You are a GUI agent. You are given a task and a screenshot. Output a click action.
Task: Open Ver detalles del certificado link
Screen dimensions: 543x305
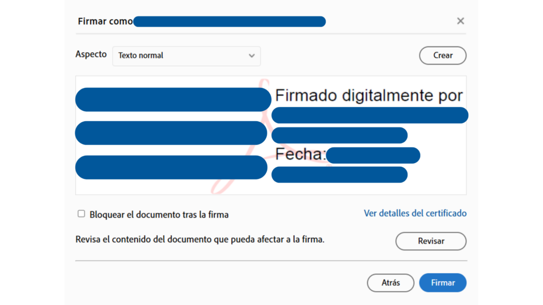[415, 213]
